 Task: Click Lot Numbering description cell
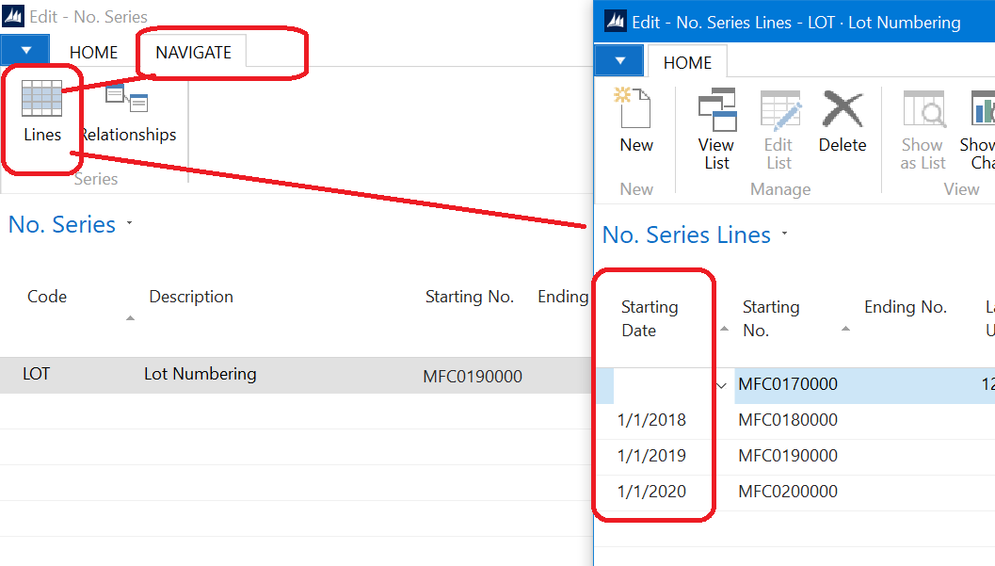[200, 374]
